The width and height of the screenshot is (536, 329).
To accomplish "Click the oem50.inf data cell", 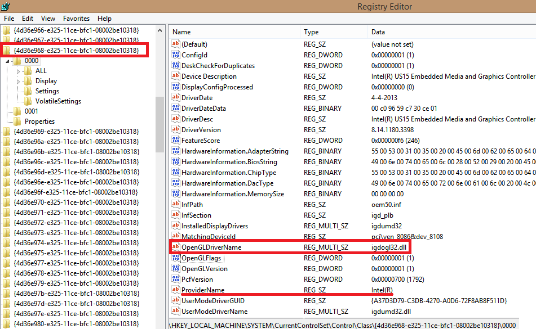I will coord(386,205).
